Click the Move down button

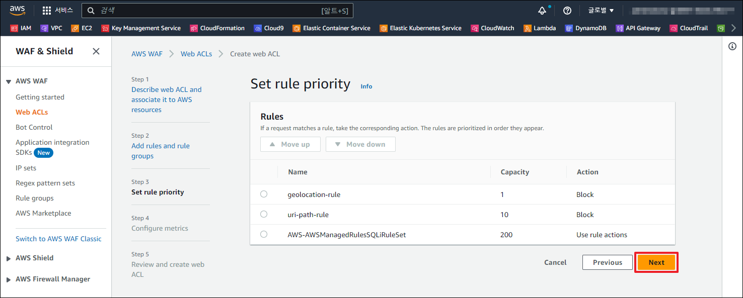[360, 144]
